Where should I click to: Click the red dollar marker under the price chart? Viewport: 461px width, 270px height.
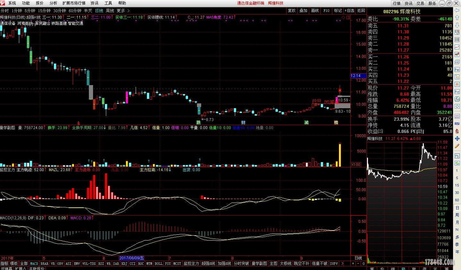click(78, 123)
